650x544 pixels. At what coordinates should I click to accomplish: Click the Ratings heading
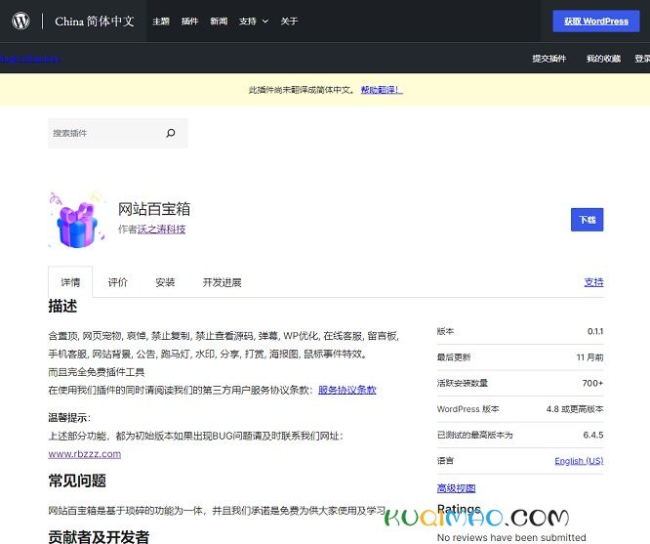click(x=459, y=509)
